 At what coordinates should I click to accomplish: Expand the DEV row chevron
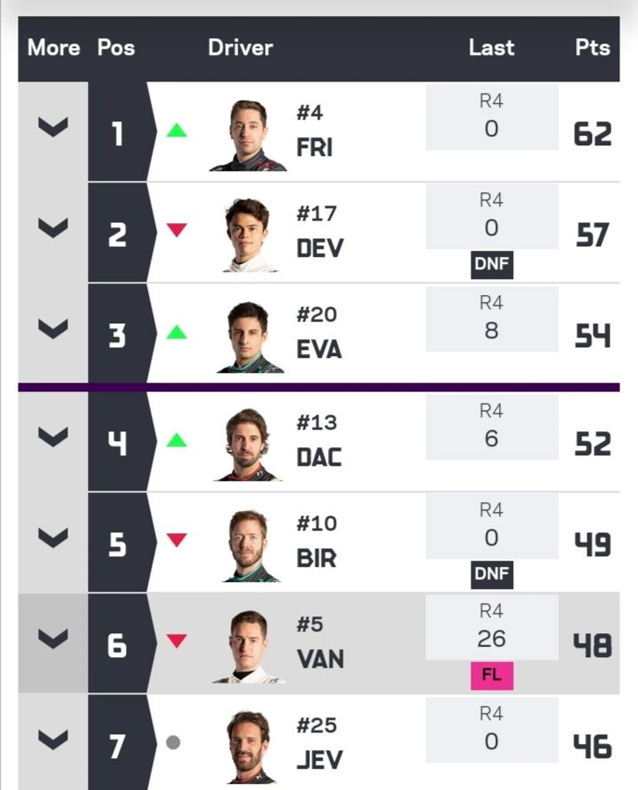pyautogui.click(x=53, y=228)
